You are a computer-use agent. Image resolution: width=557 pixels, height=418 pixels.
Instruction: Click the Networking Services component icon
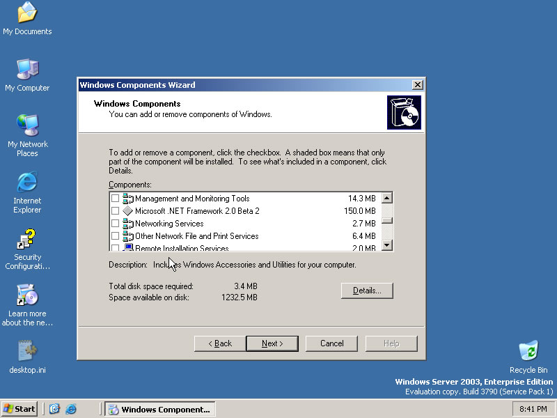pos(128,223)
